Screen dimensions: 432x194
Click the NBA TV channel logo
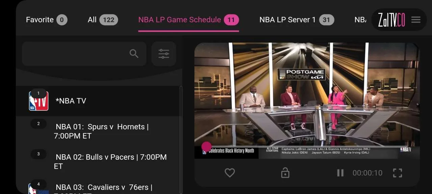38,101
